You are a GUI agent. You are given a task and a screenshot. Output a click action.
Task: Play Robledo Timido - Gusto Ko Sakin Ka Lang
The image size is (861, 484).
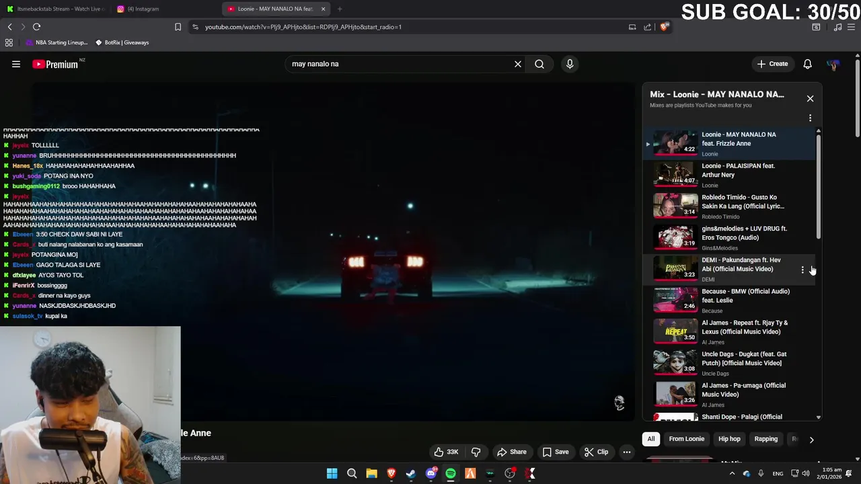728,206
